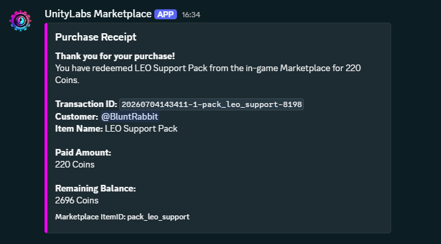The height and width of the screenshot is (244, 441).
Task: Click the Customer label
Action: [x=76, y=116]
